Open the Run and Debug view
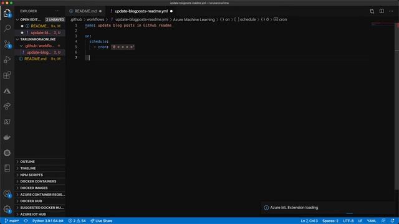Screen dimensions: 399x224 tap(7, 60)
